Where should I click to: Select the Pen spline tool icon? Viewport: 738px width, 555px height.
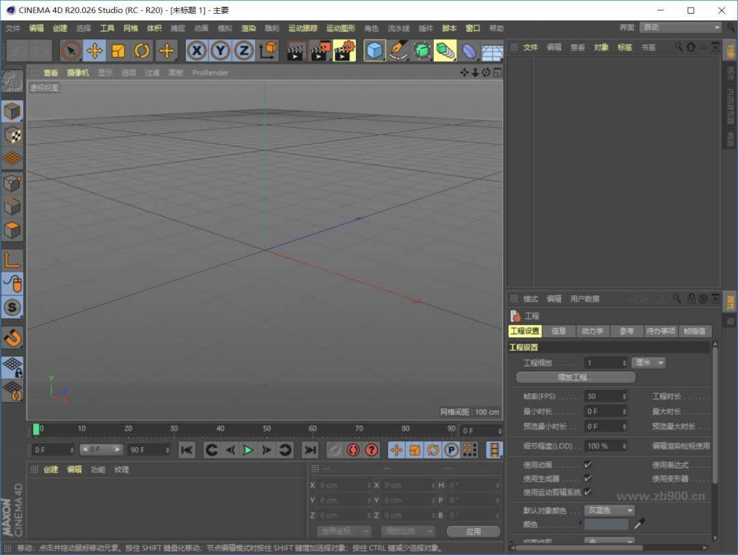click(x=400, y=51)
